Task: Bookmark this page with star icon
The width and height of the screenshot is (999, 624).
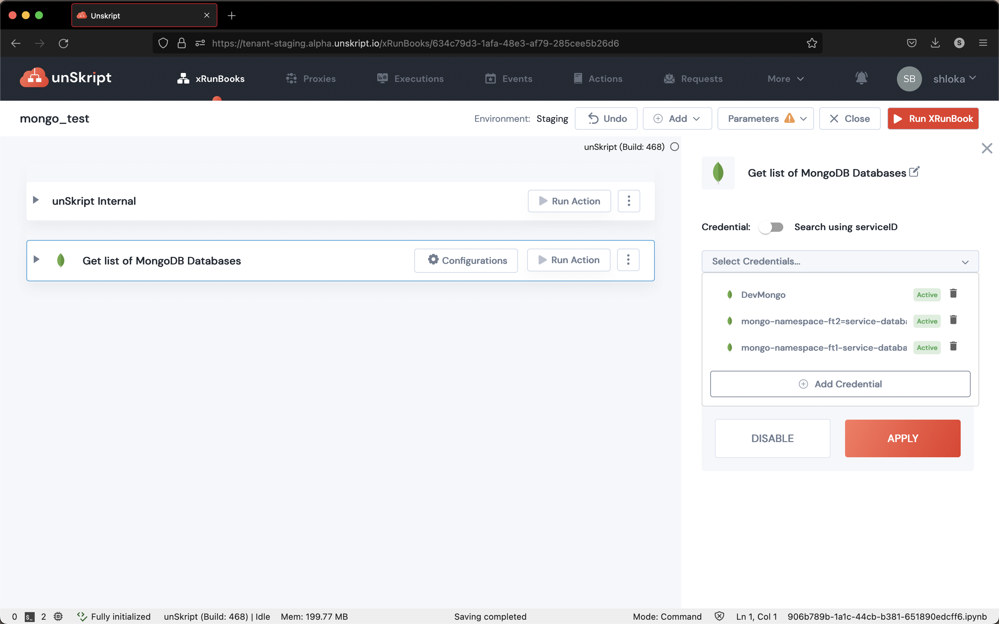Action: tap(812, 43)
